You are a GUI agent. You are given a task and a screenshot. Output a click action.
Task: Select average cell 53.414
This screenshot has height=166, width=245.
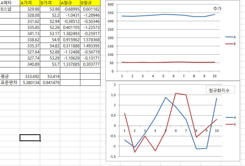pos(50,76)
